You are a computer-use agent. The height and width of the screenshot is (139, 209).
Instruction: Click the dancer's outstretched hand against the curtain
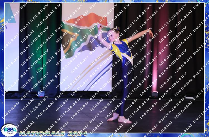(x=150, y=33)
